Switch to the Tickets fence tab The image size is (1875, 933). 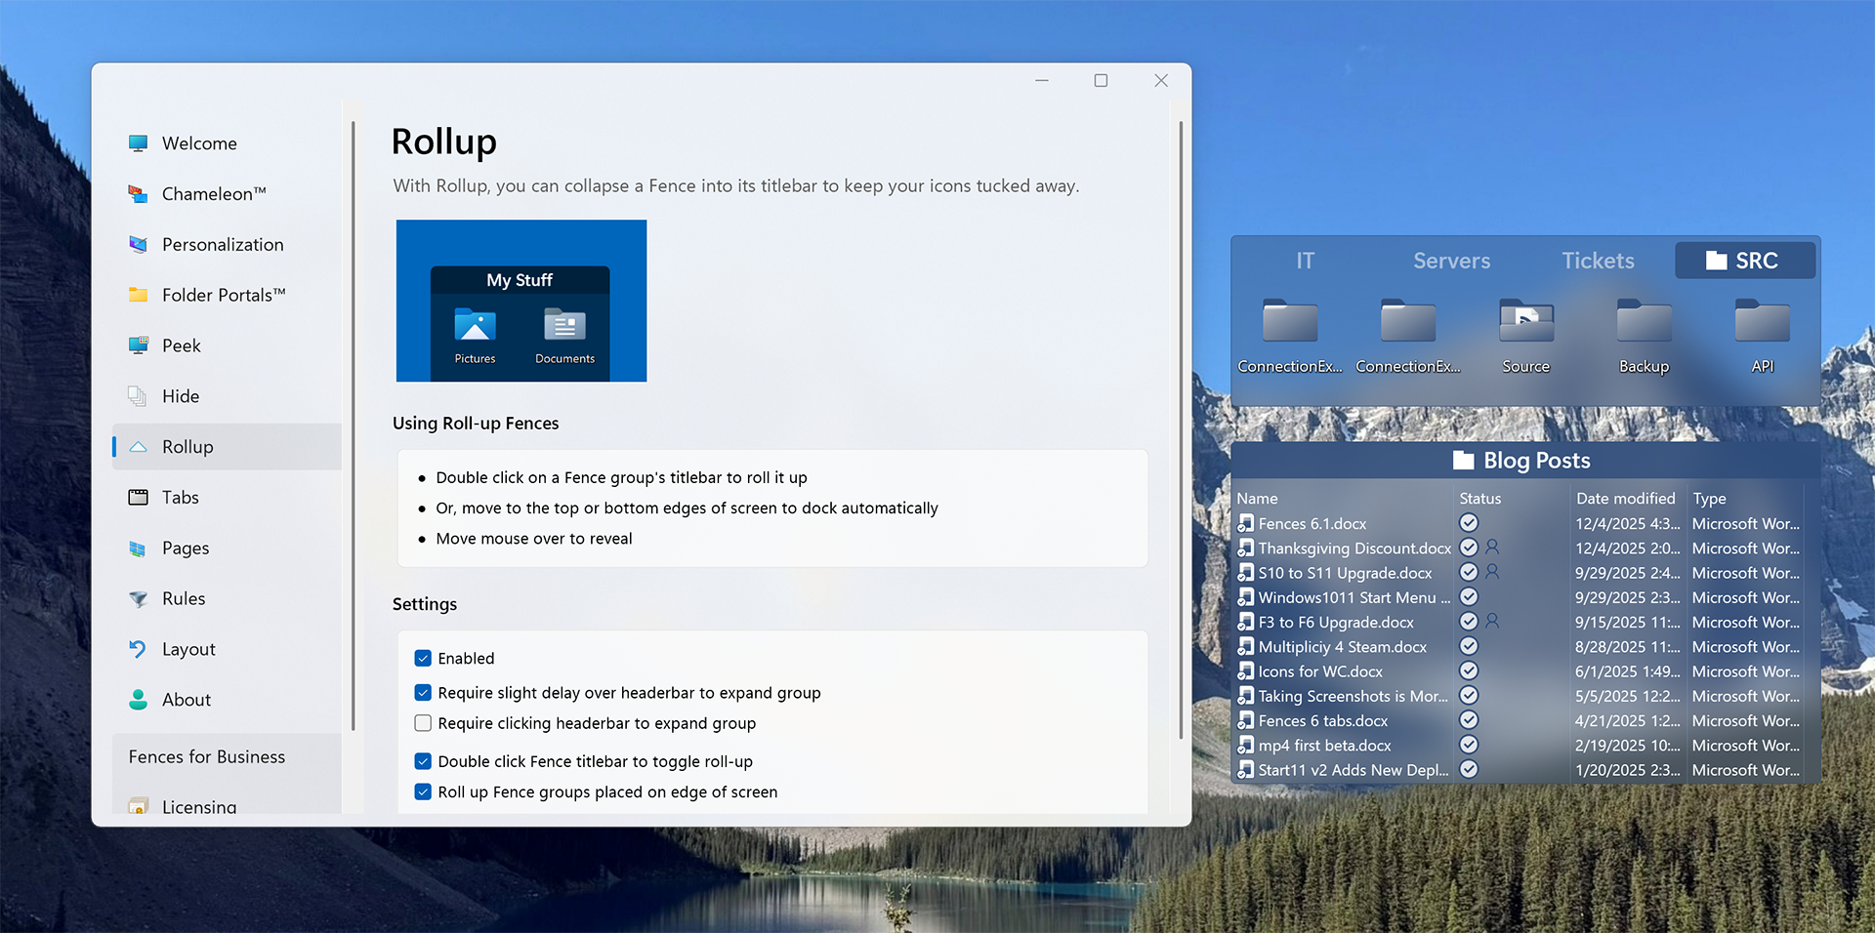tap(1598, 261)
